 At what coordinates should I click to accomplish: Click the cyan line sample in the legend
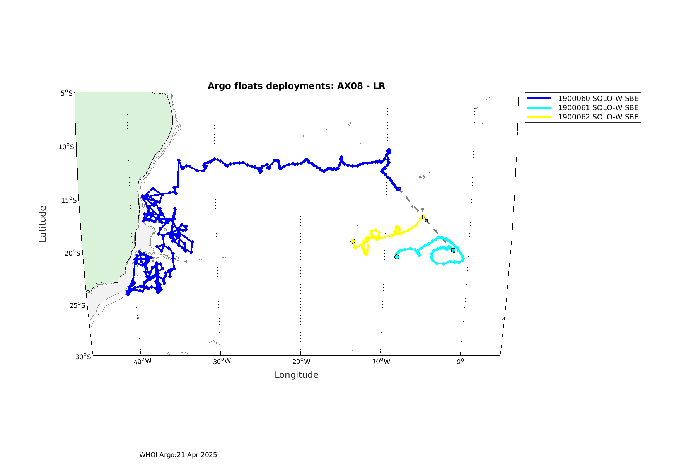(539, 108)
